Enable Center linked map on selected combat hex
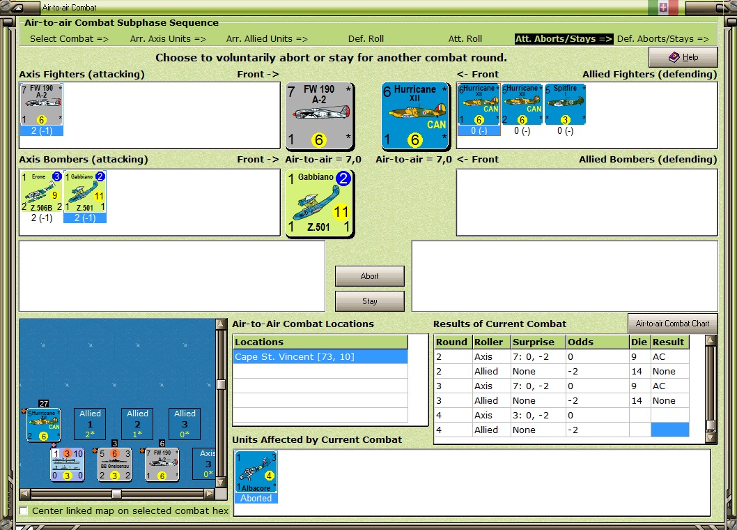Viewport: 737px width, 530px height. click(24, 510)
